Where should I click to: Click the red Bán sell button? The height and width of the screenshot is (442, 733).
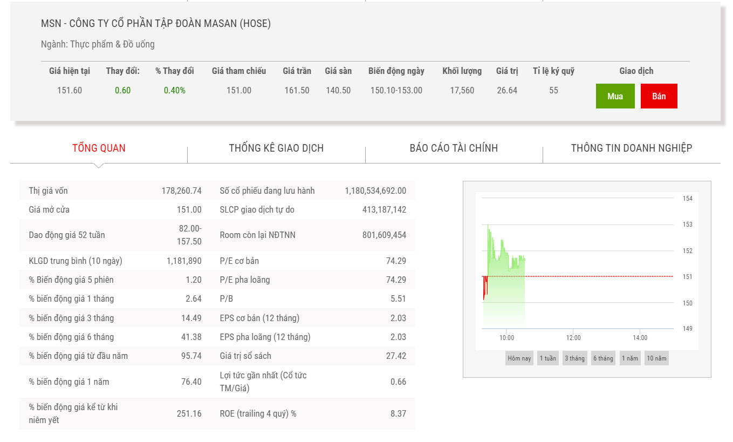pos(659,96)
